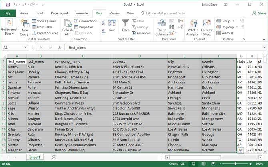Click the Hide Detail icon
The height and width of the screenshot is (167, 268).
(x=242, y=27)
